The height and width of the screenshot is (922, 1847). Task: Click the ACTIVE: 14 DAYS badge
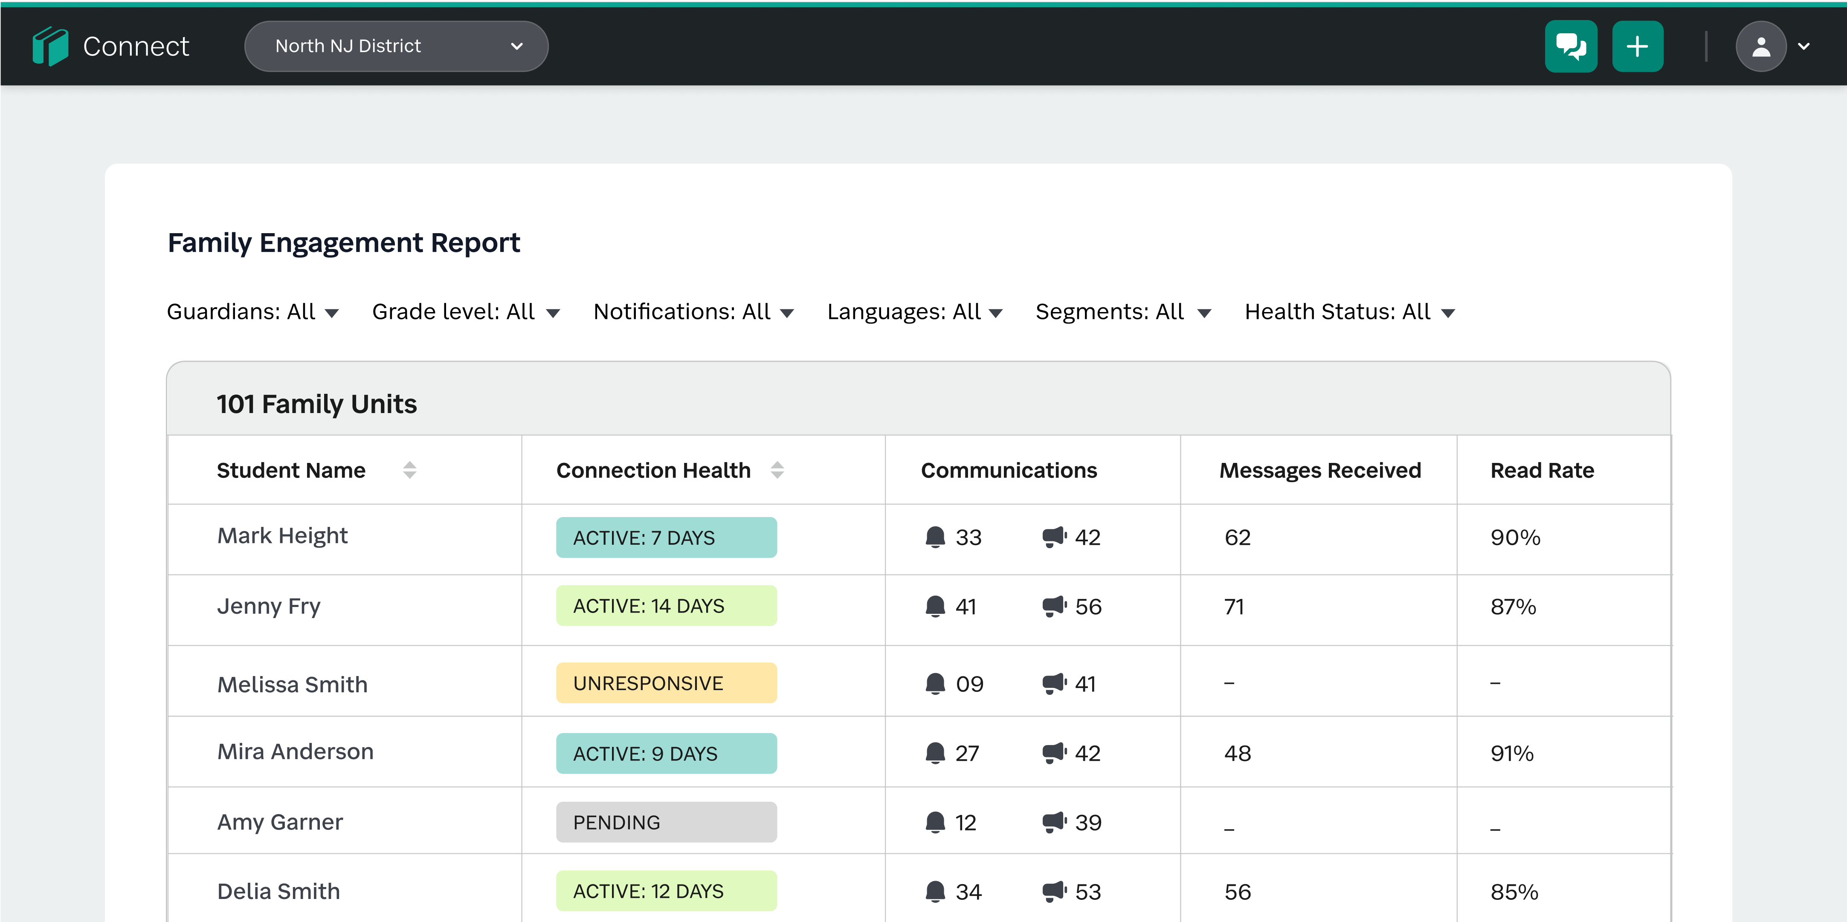pos(666,606)
